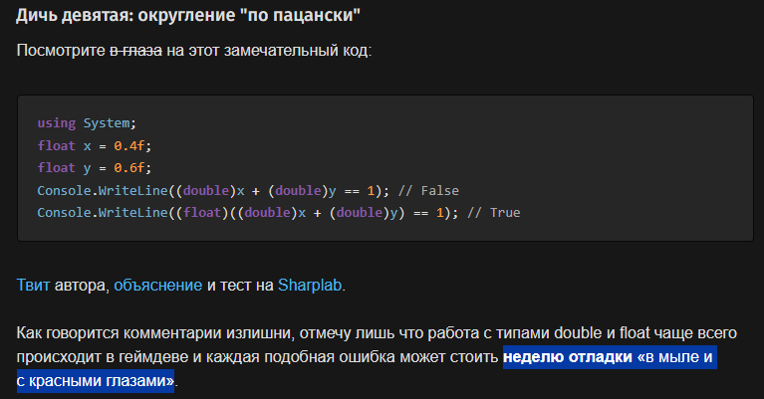
Task: Click the code line 'float x = 0.4f;'
Action: (95, 145)
